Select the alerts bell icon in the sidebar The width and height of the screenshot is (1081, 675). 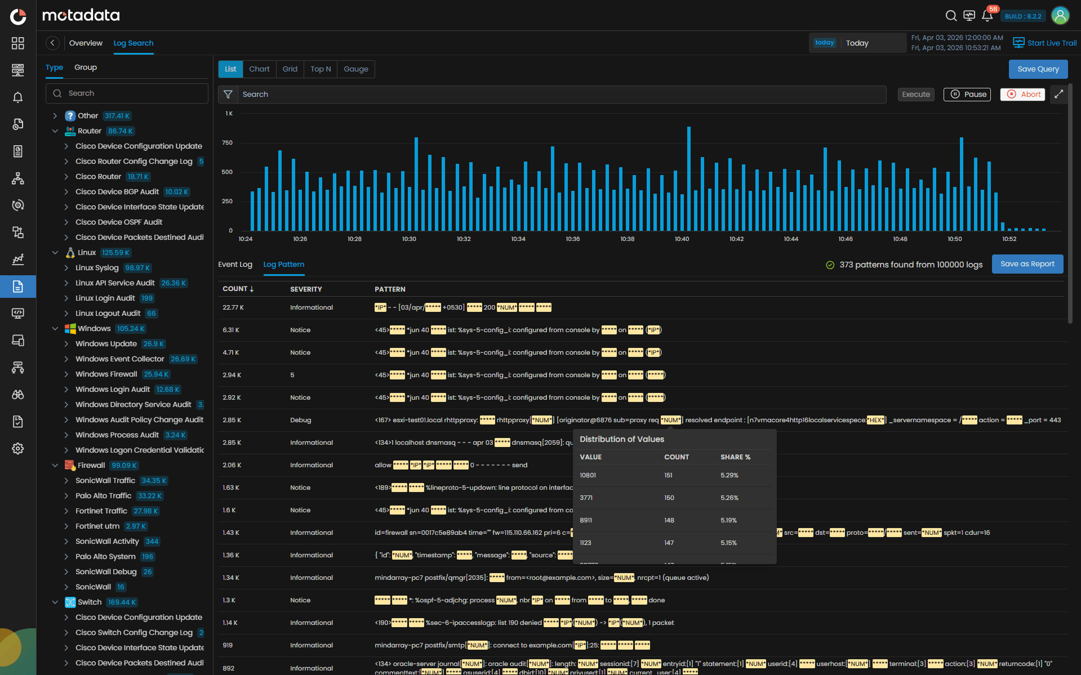[x=17, y=97]
